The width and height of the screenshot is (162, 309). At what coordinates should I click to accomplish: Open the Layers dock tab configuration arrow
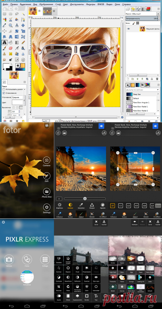click(158, 9)
